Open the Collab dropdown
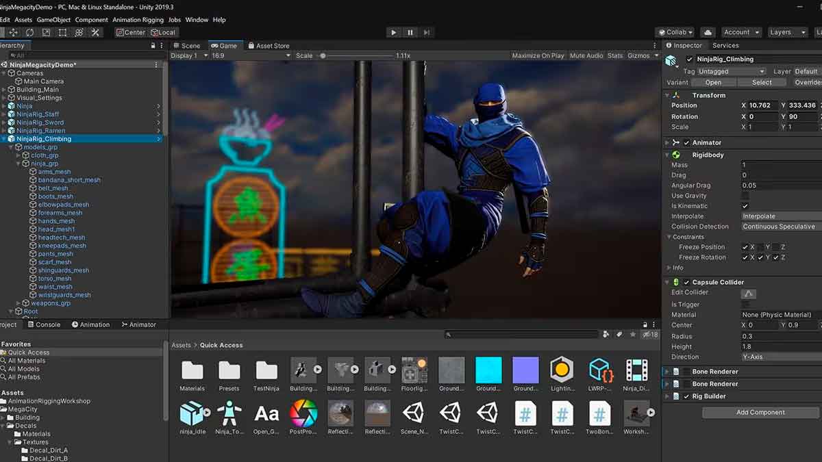This screenshot has height=462, width=822. (x=675, y=32)
